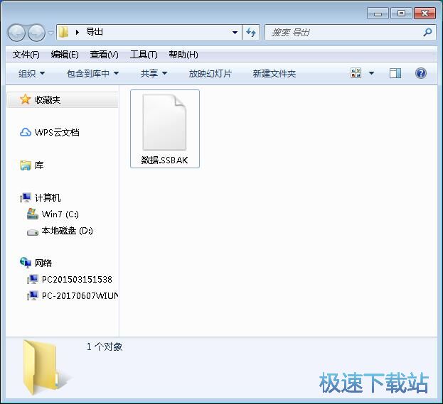Select Win7 (C:) drive
Viewport: 443px width, 404px height.
pos(60,214)
